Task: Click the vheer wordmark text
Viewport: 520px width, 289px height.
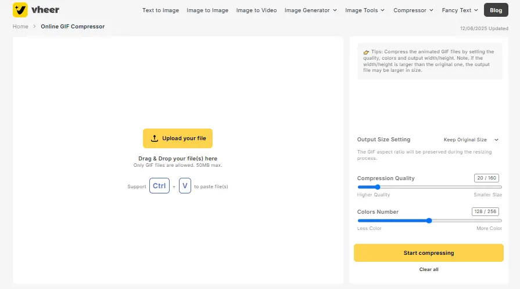Action: [45, 10]
